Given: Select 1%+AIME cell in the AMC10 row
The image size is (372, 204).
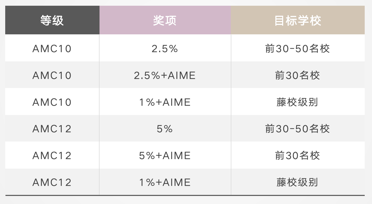Looking at the screenshot, I should pyautogui.click(x=165, y=102).
